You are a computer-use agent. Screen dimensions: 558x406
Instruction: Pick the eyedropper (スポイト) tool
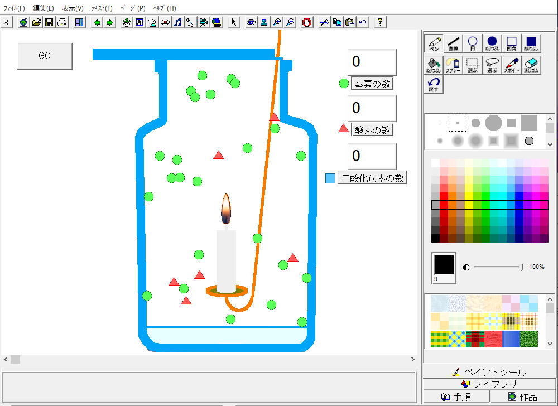pyautogui.click(x=512, y=65)
